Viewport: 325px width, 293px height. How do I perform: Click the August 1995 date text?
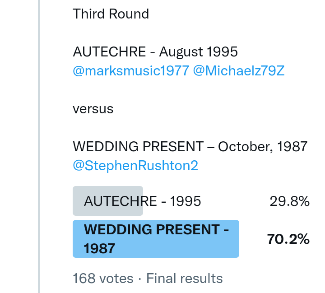[199, 52]
